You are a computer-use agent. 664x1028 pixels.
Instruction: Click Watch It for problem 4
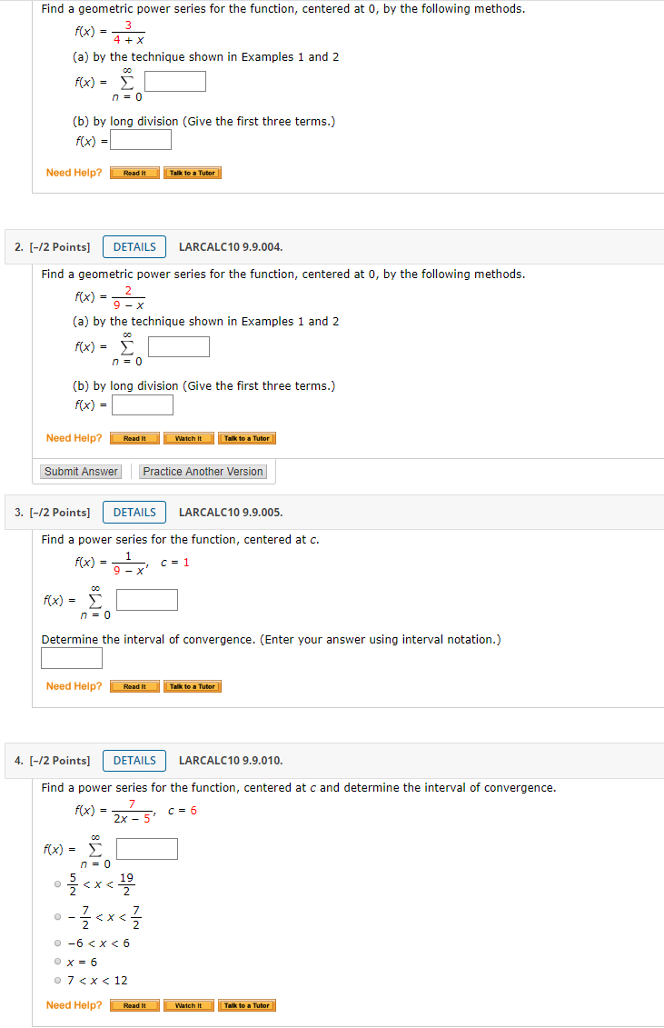pyautogui.click(x=188, y=1004)
